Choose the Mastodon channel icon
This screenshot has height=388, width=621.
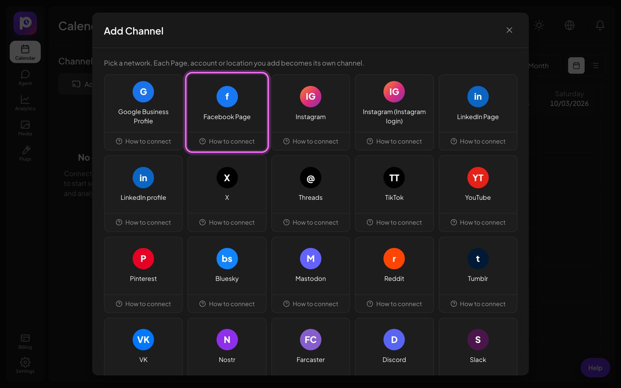tap(310, 259)
